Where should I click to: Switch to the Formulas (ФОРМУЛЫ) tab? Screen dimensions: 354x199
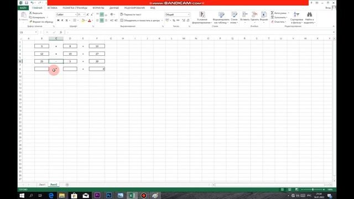(x=98, y=8)
